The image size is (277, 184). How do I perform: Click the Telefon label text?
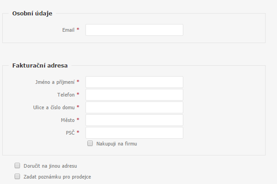pyautogui.click(x=66, y=95)
